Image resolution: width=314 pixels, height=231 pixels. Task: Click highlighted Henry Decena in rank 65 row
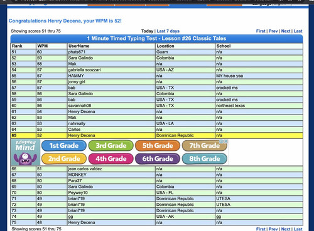(82, 135)
